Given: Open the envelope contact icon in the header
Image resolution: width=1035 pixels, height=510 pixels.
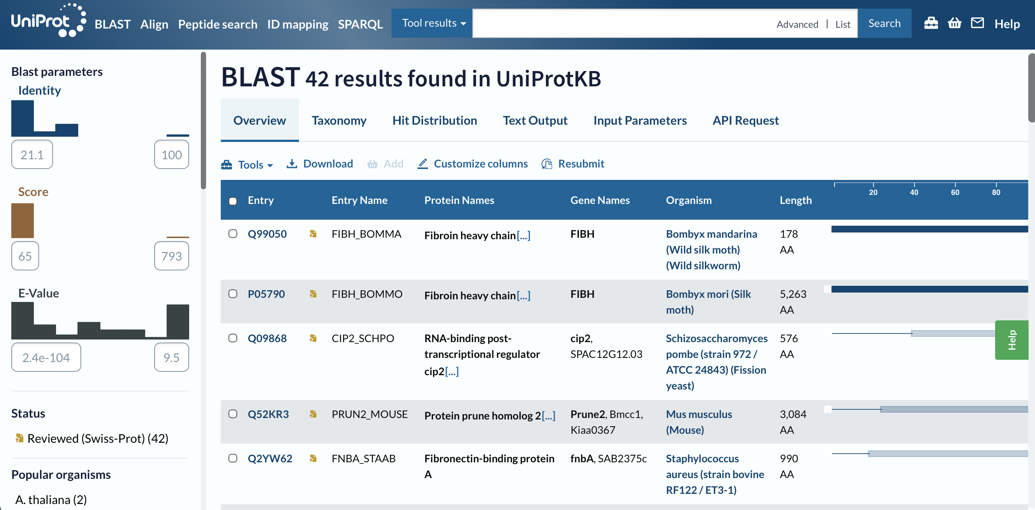Looking at the screenshot, I should (977, 23).
